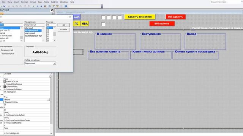243x136 pixels.
Task: Click the Copy icon in the toolbar
Action: [13, 6]
